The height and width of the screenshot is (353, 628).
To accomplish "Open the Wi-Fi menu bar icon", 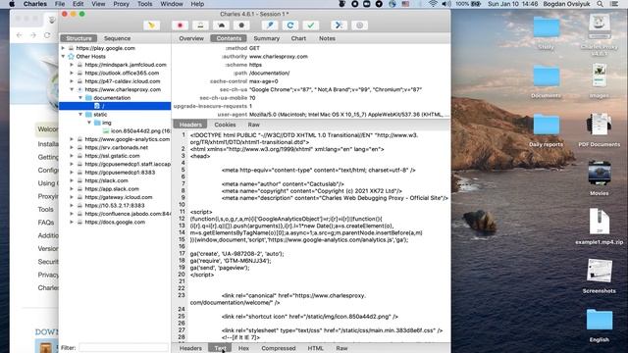I will click(433, 4).
